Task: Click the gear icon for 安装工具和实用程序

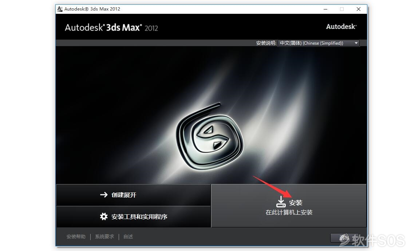Action: coord(104,216)
